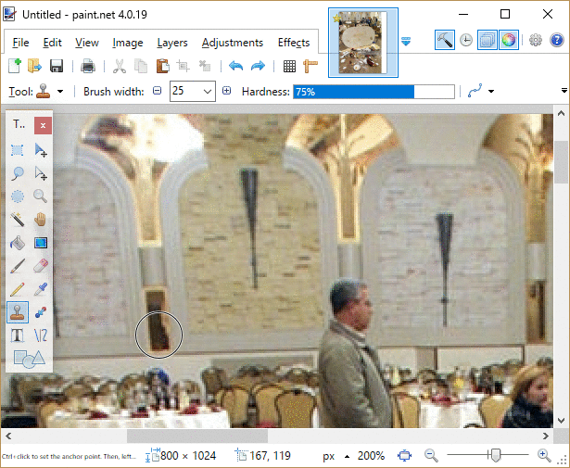Select the Pan hand tool

tap(41, 220)
